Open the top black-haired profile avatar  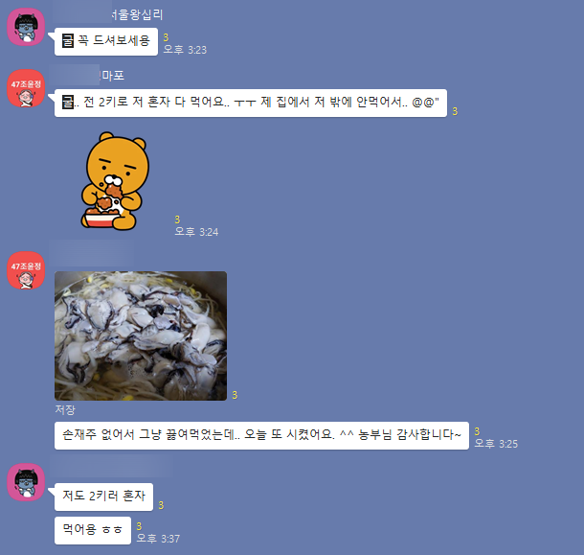[x=26, y=27]
